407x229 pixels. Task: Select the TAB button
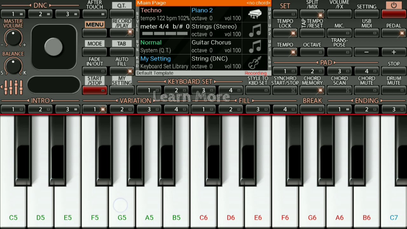(x=122, y=52)
